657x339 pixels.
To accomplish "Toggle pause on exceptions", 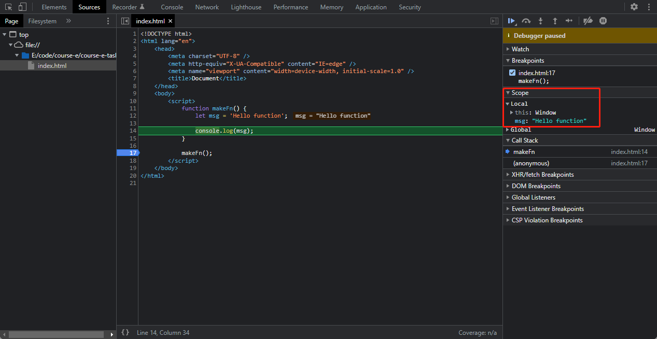I will click(603, 21).
